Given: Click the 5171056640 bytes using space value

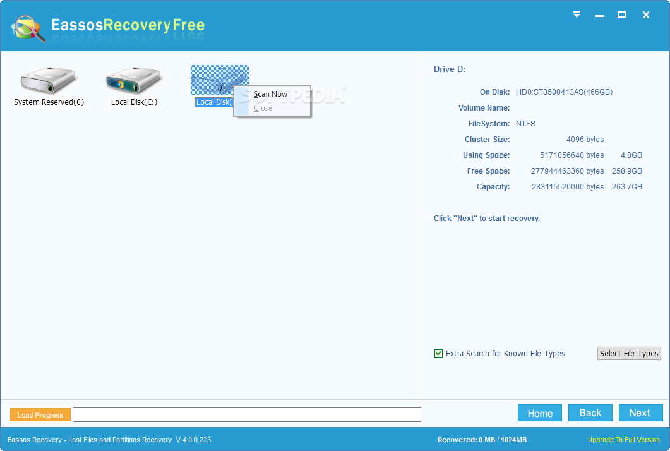Looking at the screenshot, I should coord(571,155).
